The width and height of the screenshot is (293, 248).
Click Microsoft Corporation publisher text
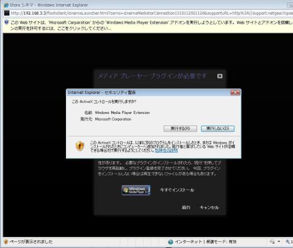pyautogui.click(x=113, y=119)
